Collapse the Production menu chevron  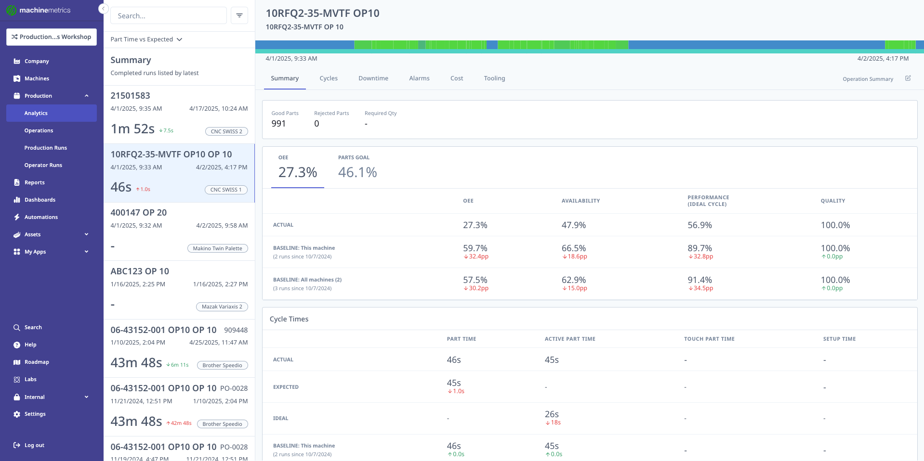[x=87, y=96]
